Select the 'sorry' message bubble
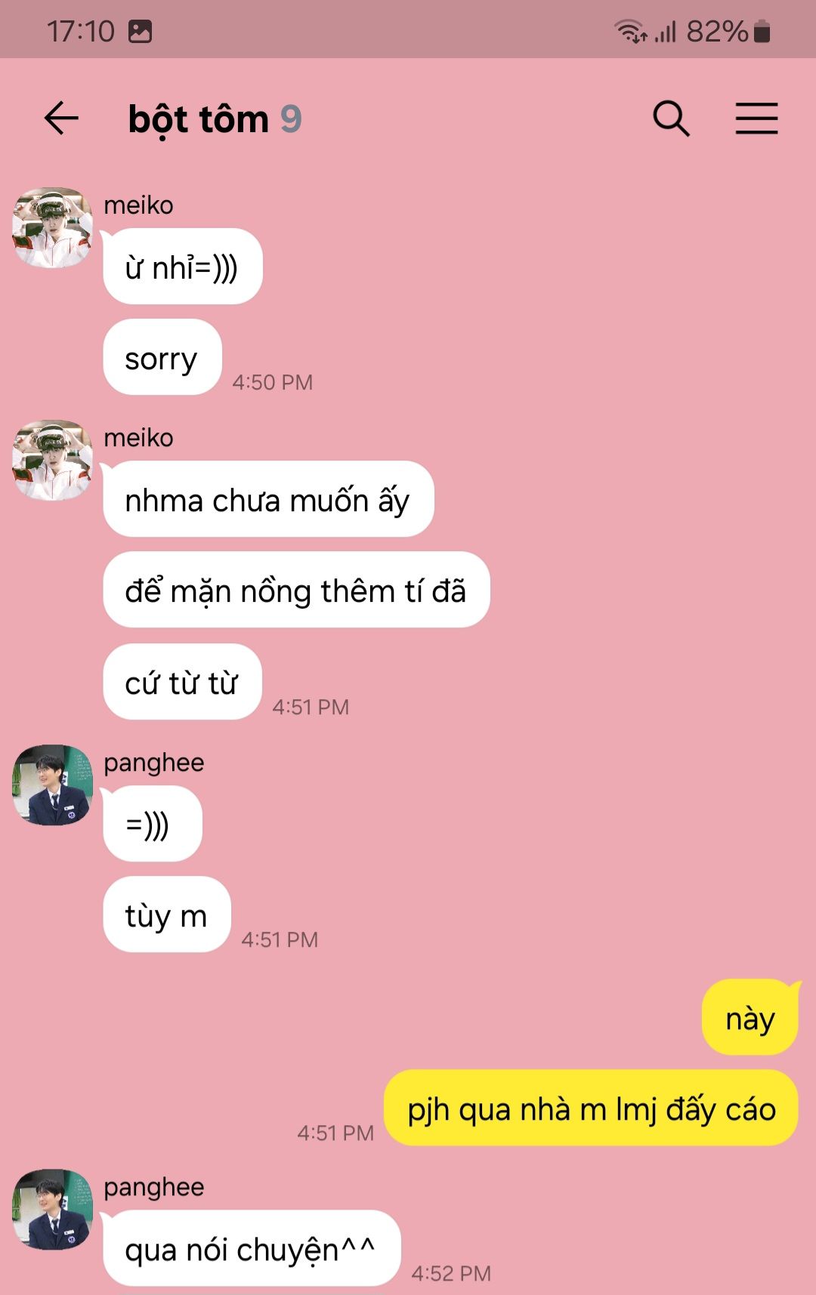This screenshot has width=816, height=1295. pos(162,357)
